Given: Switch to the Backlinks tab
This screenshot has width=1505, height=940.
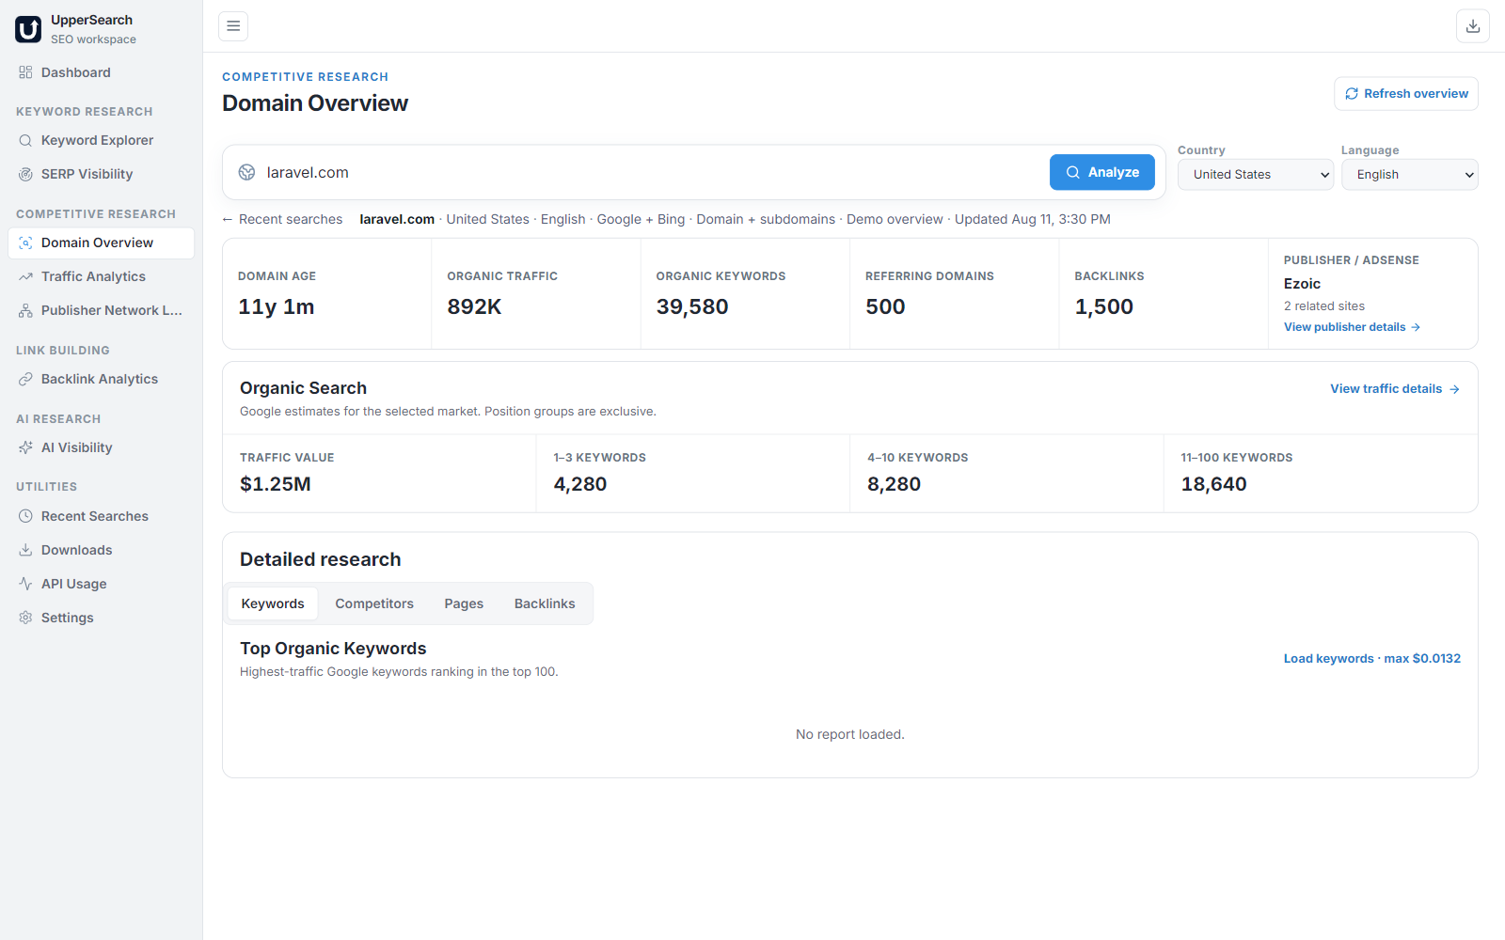Looking at the screenshot, I should click(x=545, y=603).
